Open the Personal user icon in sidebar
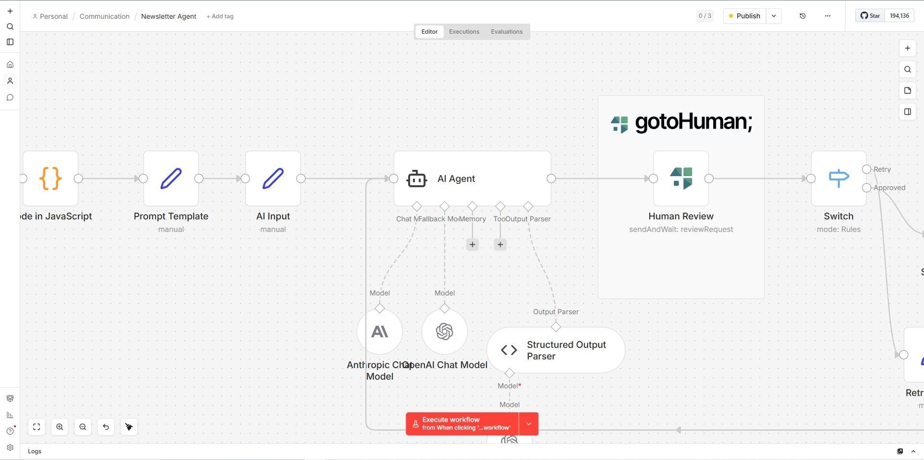Viewport: 924px width, 460px height. click(10, 81)
